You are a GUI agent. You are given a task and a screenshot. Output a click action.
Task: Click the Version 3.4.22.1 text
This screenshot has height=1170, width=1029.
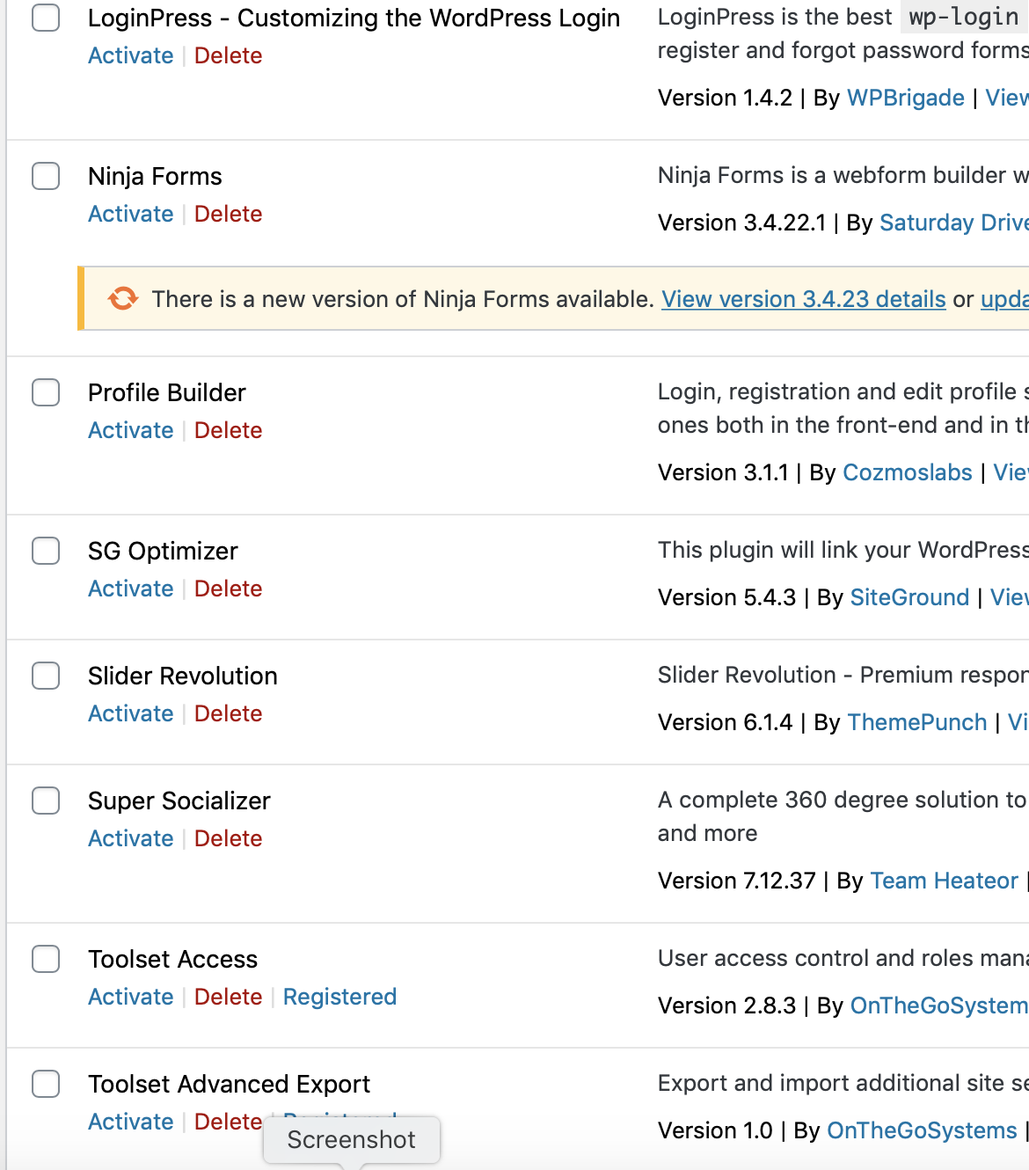741,223
